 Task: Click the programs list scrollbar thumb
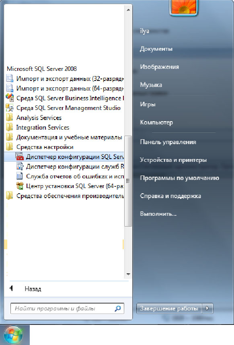(x=128, y=181)
